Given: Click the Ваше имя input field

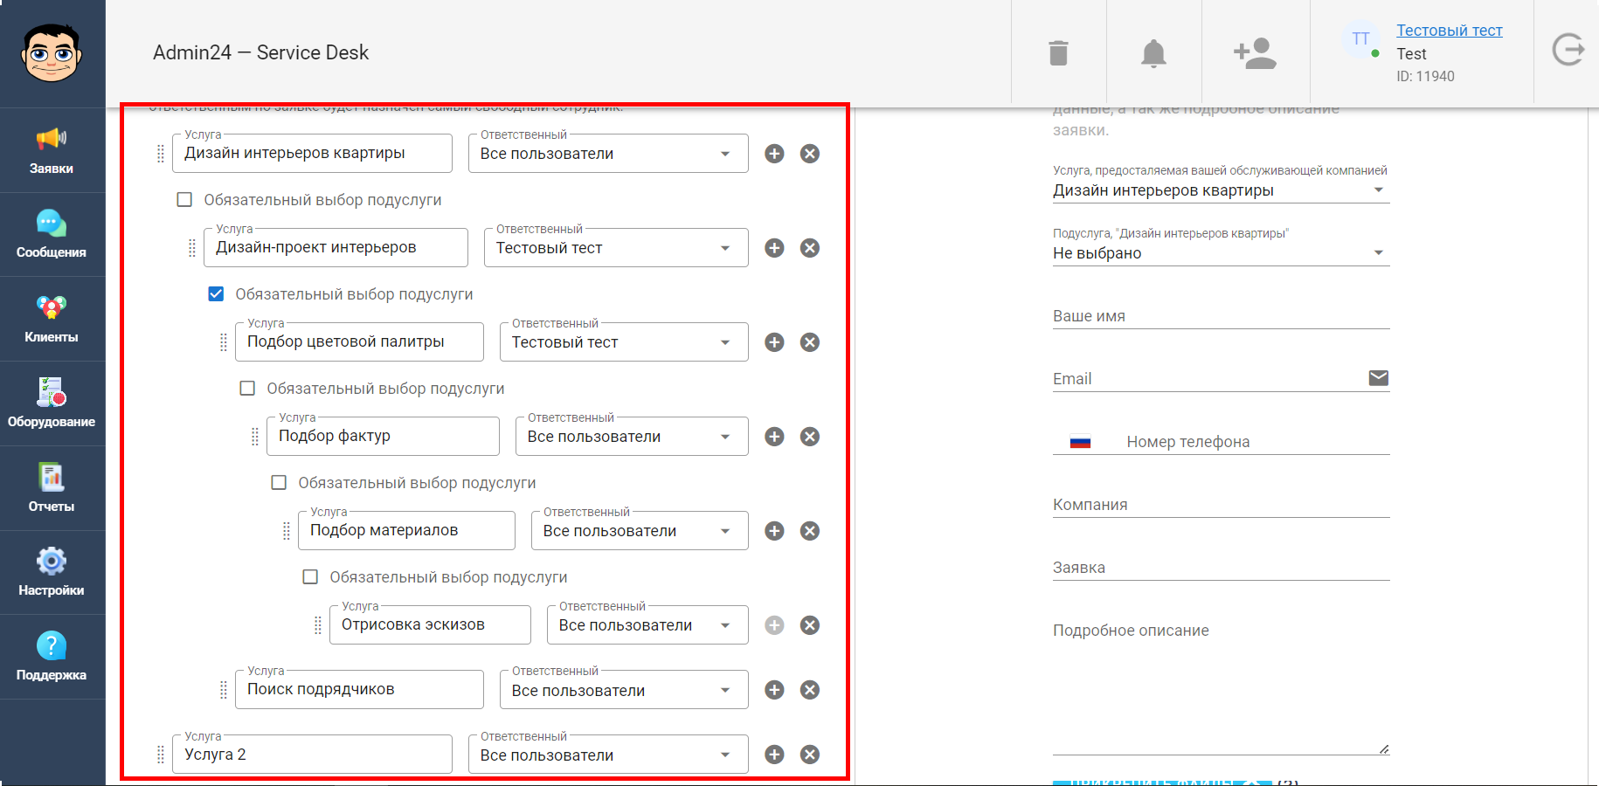Looking at the screenshot, I should (1221, 316).
